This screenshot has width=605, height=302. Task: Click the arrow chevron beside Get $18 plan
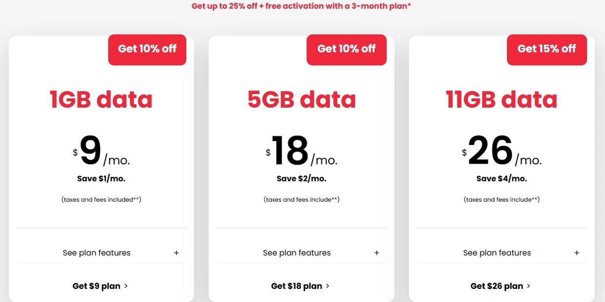coord(327,286)
